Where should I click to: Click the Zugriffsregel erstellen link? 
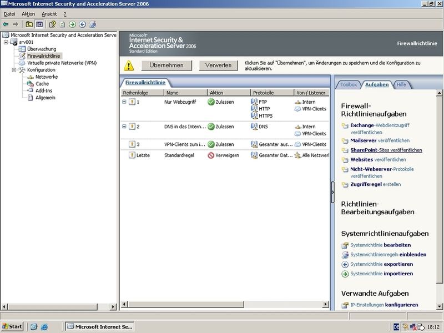(x=375, y=184)
